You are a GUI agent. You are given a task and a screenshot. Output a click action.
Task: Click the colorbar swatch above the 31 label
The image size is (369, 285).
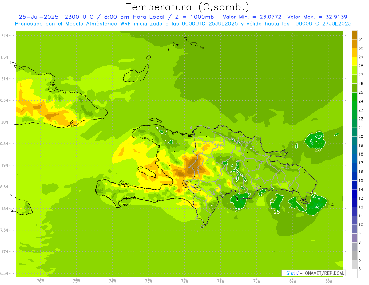[x=355, y=35]
